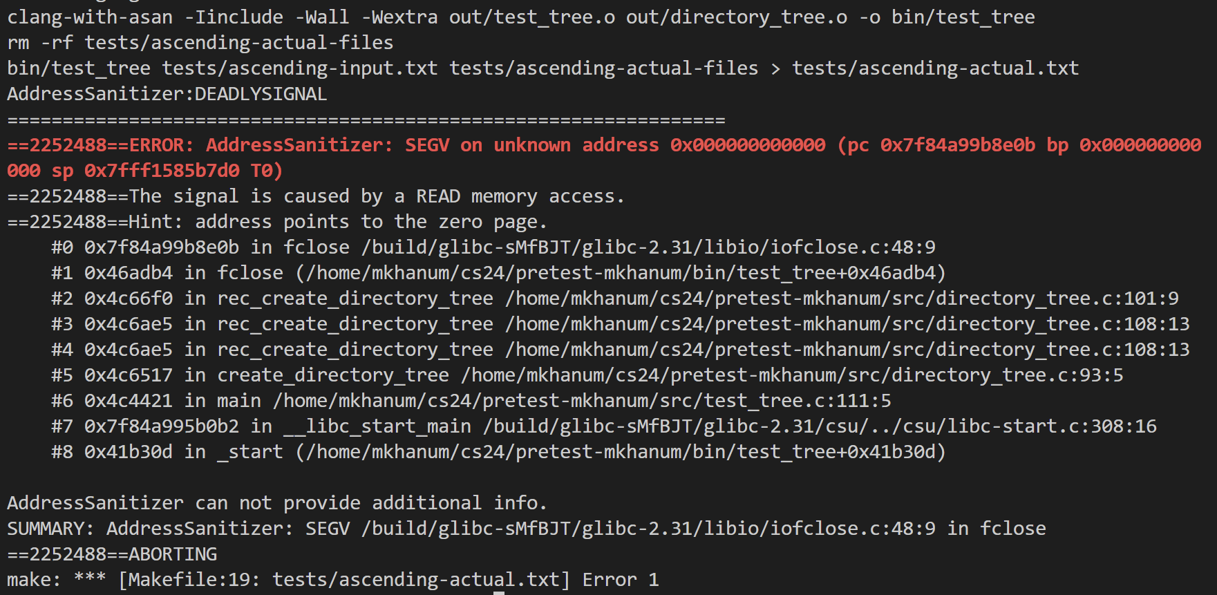
Task: Open libc-start.c:308:16 path in frame #7
Action: (x=820, y=426)
